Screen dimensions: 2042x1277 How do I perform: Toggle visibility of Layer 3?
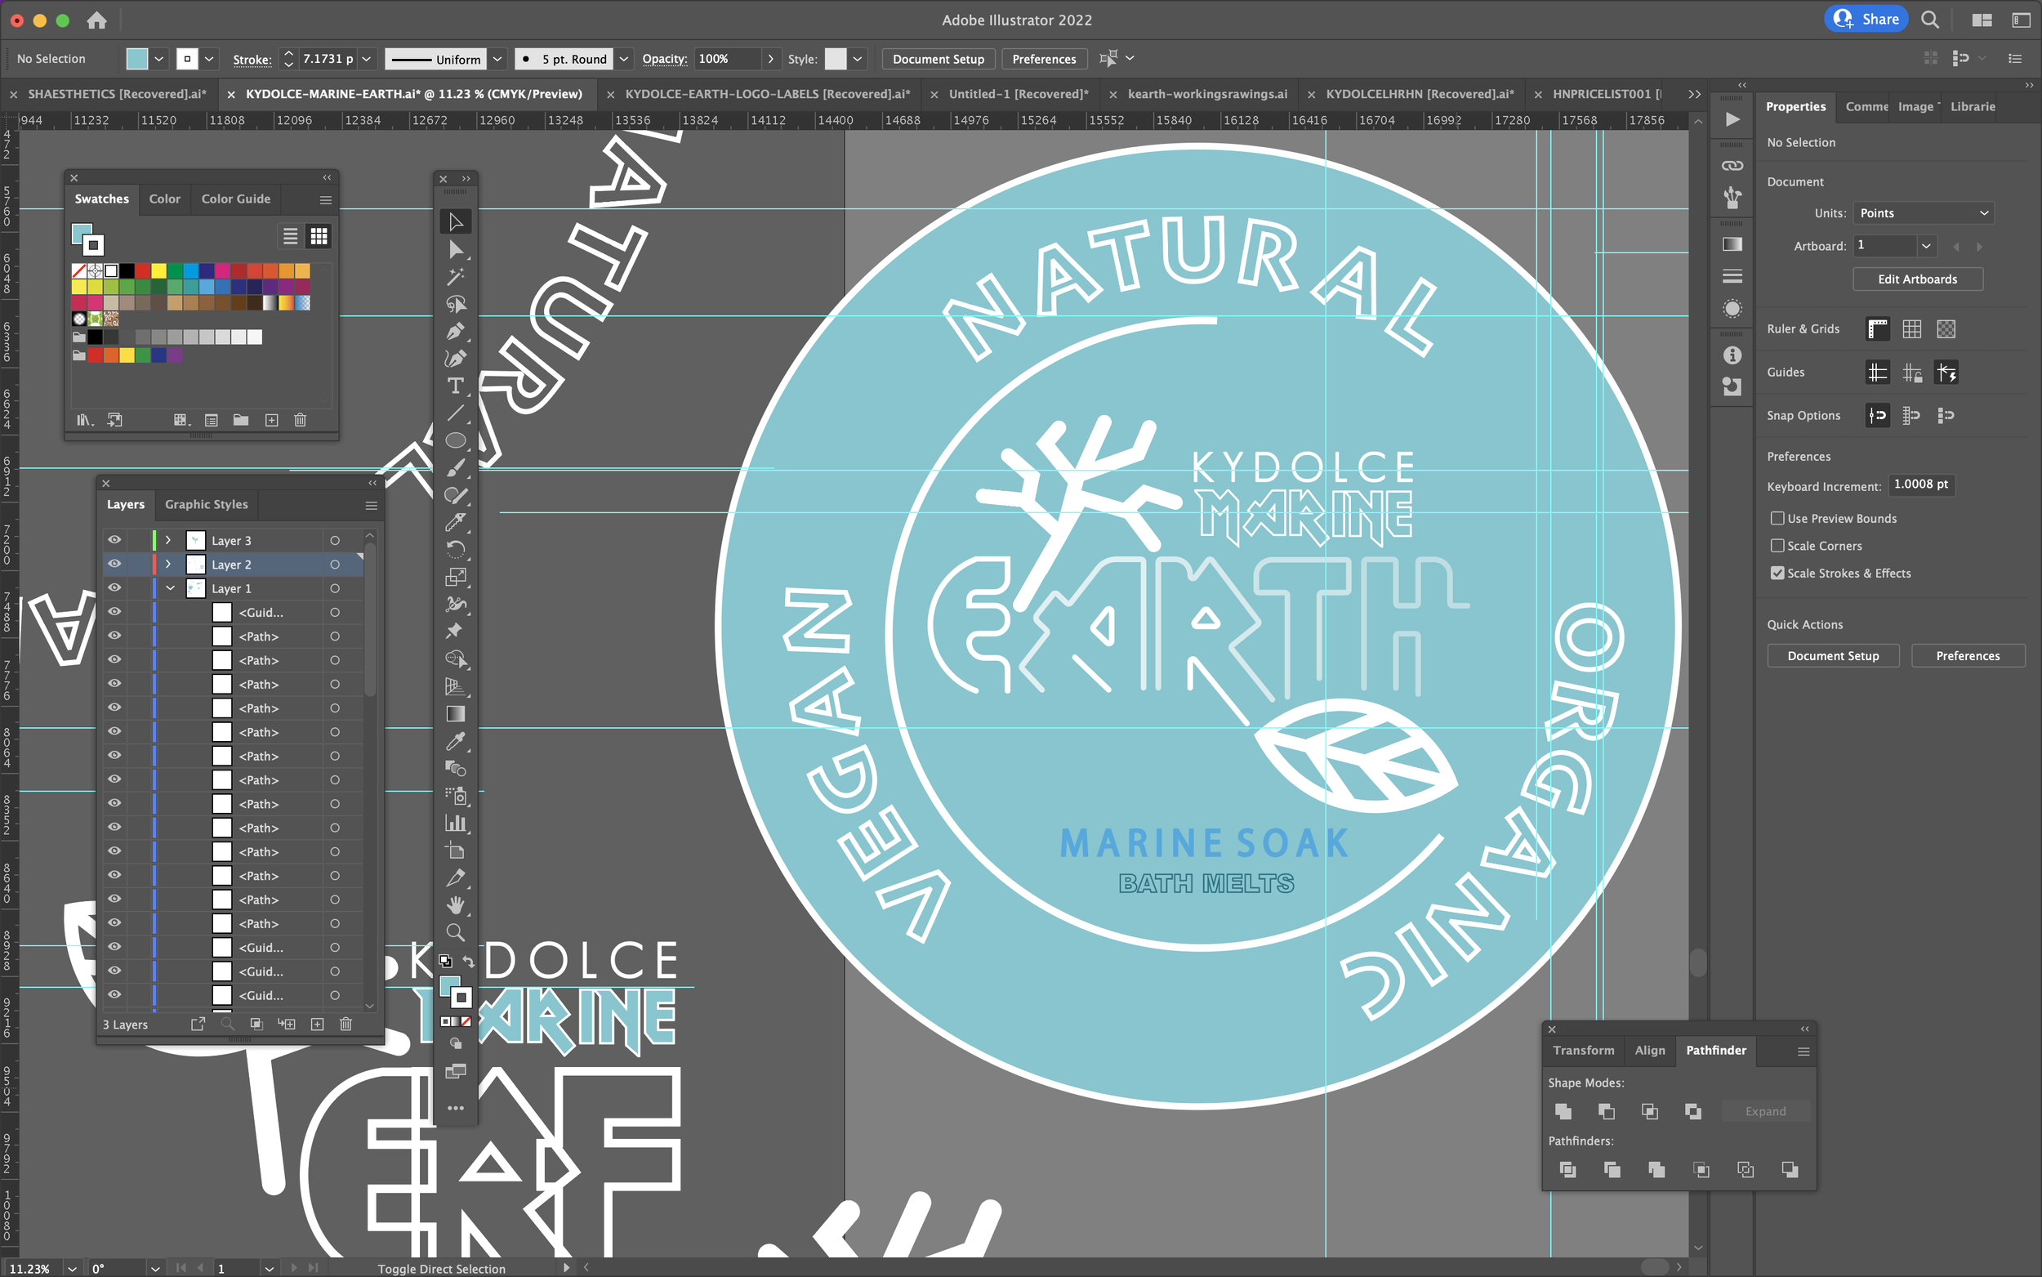point(115,540)
